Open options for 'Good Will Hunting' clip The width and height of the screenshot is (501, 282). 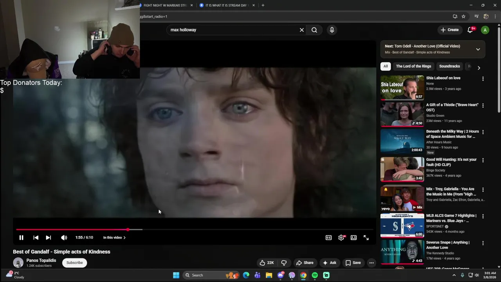tap(483, 160)
